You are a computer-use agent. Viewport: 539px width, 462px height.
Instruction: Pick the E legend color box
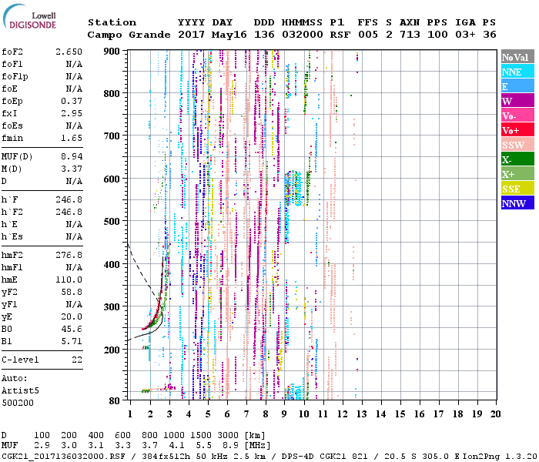point(516,86)
